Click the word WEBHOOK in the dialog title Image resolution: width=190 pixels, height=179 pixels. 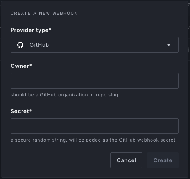[65, 13]
